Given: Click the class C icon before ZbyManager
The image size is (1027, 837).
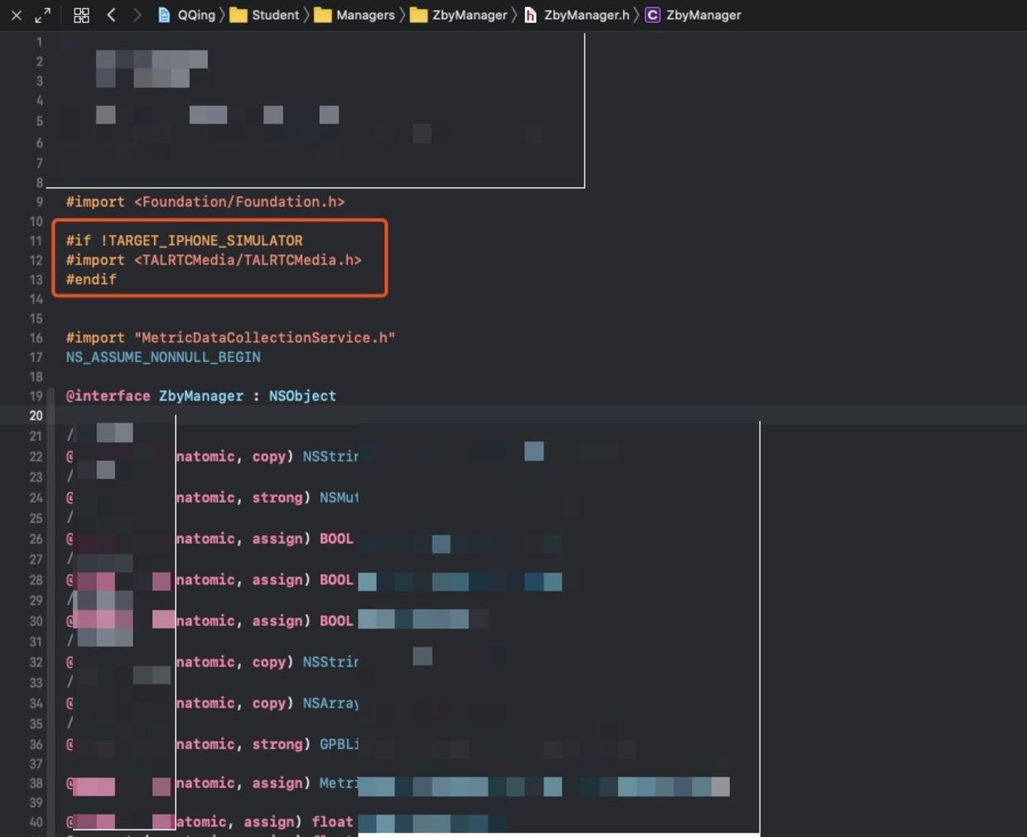Looking at the screenshot, I should point(653,15).
